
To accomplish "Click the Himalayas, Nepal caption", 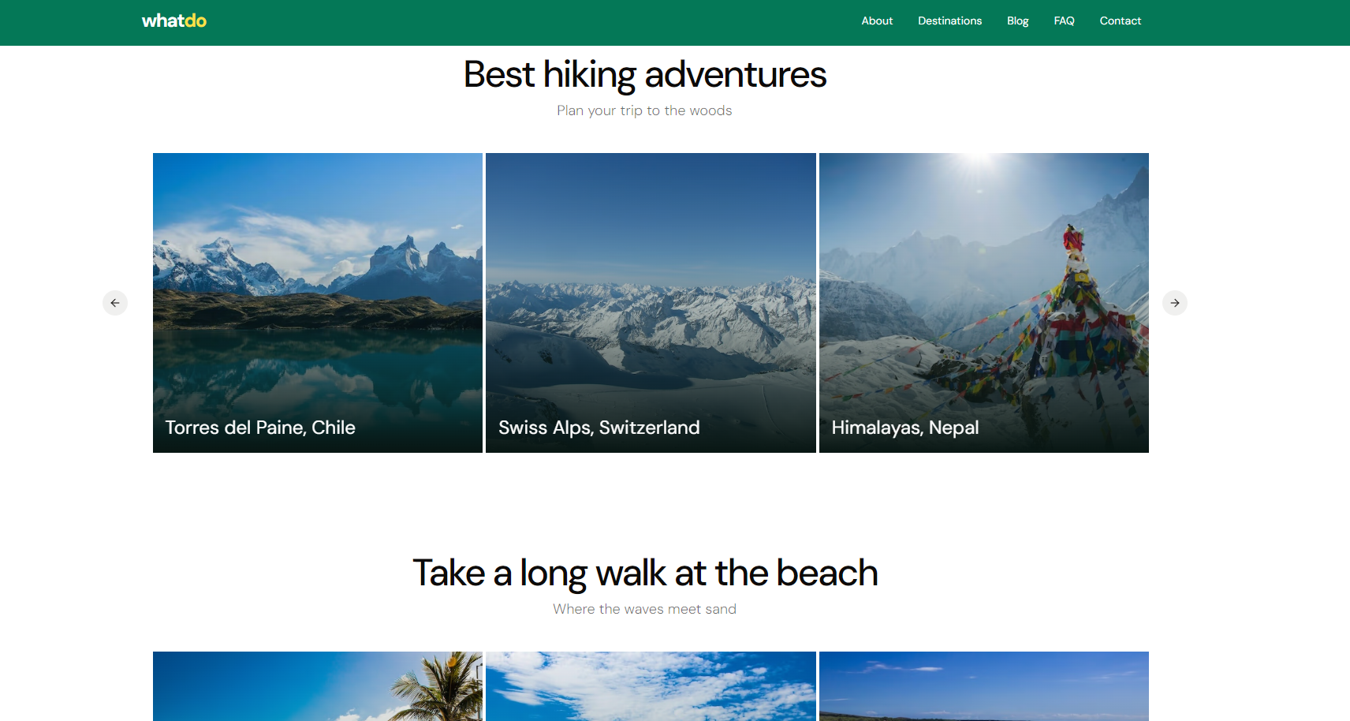I will 904,428.
